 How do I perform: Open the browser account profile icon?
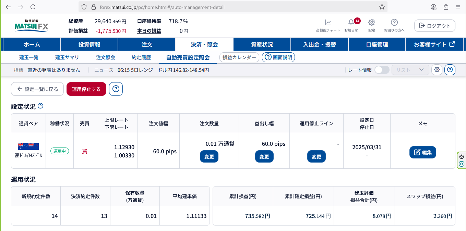click(434, 7)
